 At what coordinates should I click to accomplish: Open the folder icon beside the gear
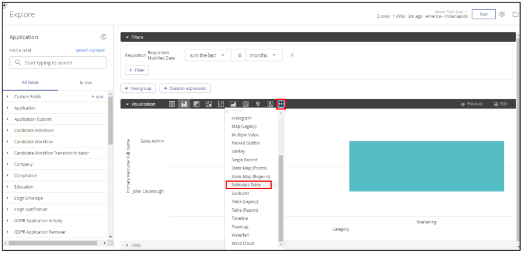click(515, 15)
